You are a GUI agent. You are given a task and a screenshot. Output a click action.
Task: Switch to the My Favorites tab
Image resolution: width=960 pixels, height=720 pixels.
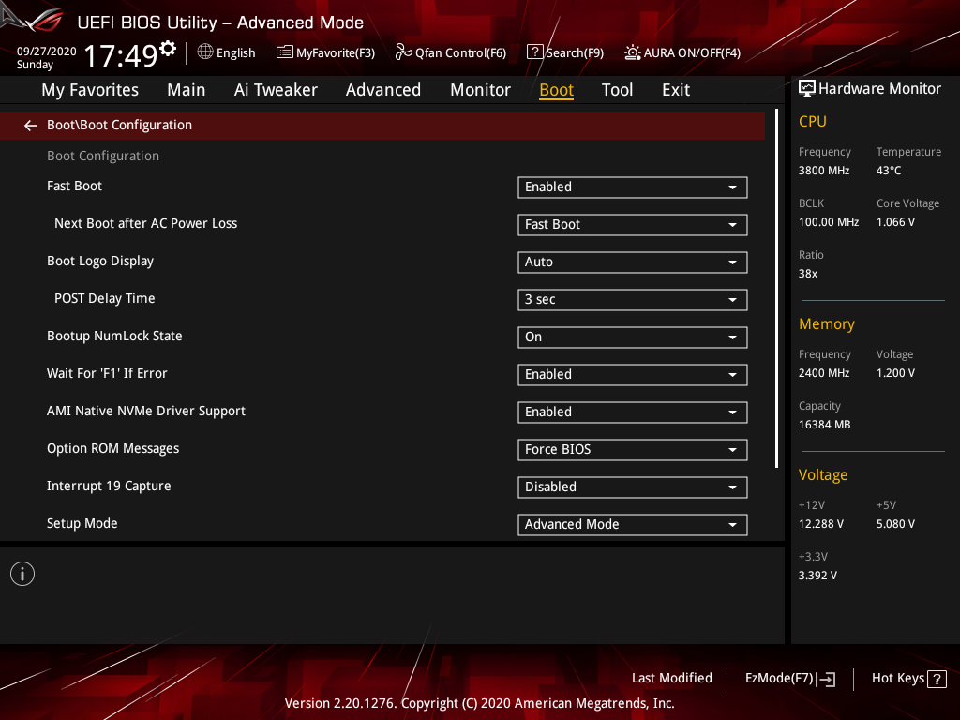pos(90,90)
